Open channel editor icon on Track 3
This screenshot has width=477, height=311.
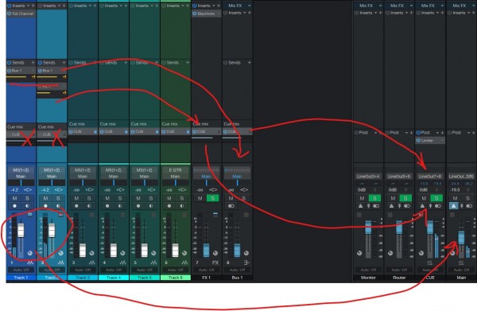(92, 262)
